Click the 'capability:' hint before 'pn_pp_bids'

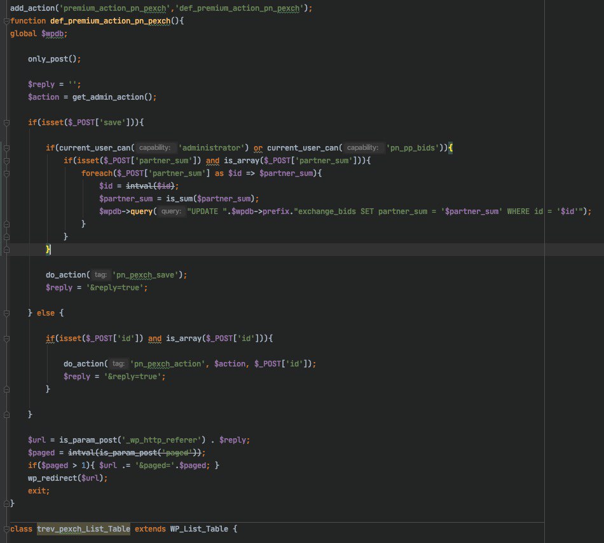[363, 148]
